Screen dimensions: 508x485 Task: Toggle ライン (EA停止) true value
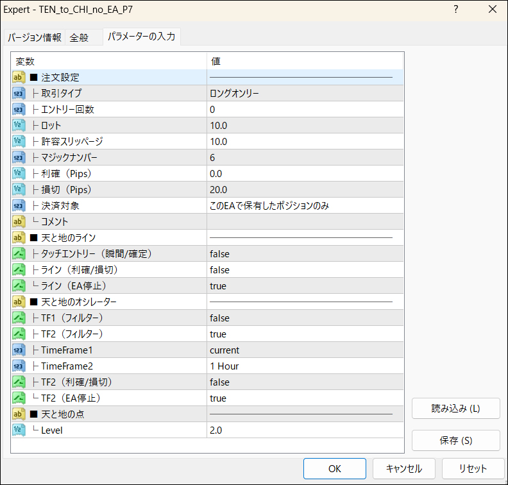pos(305,285)
